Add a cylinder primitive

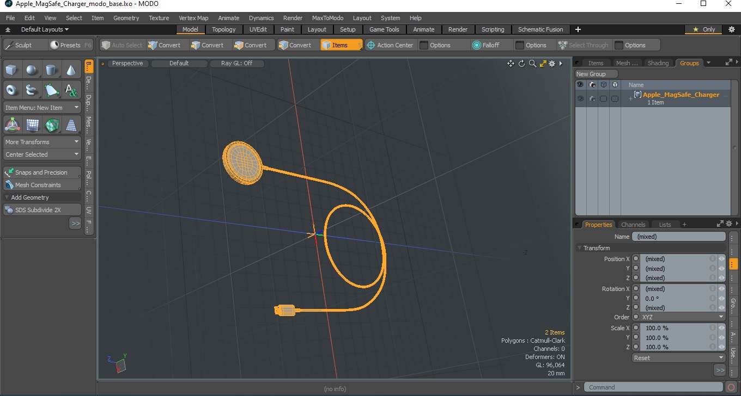tap(51, 70)
